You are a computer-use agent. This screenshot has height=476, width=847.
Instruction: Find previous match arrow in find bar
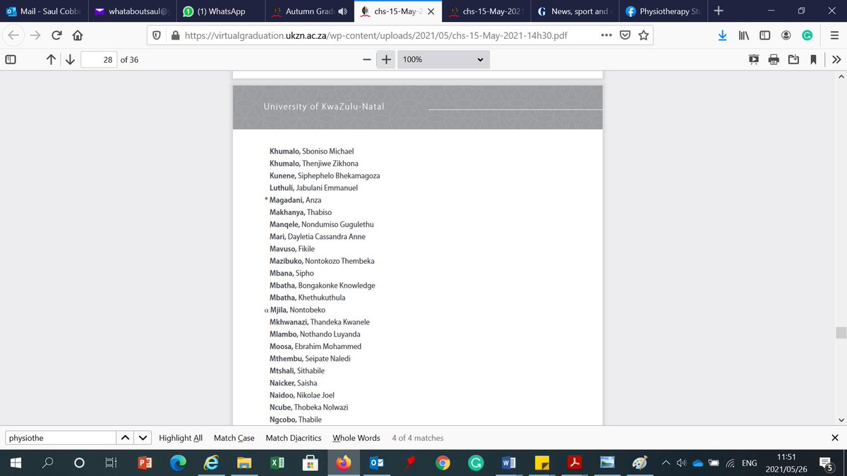[125, 438]
